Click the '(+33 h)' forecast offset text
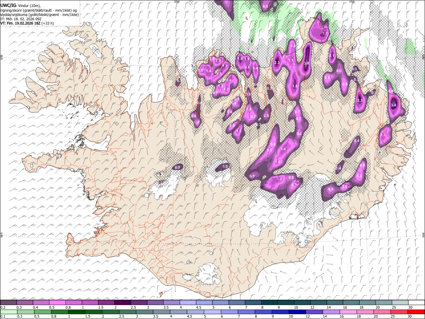Viewport: 425px width, 319px height. pyautogui.click(x=48, y=23)
